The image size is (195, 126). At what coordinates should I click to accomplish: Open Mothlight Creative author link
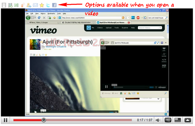click(x=56, y=47)
